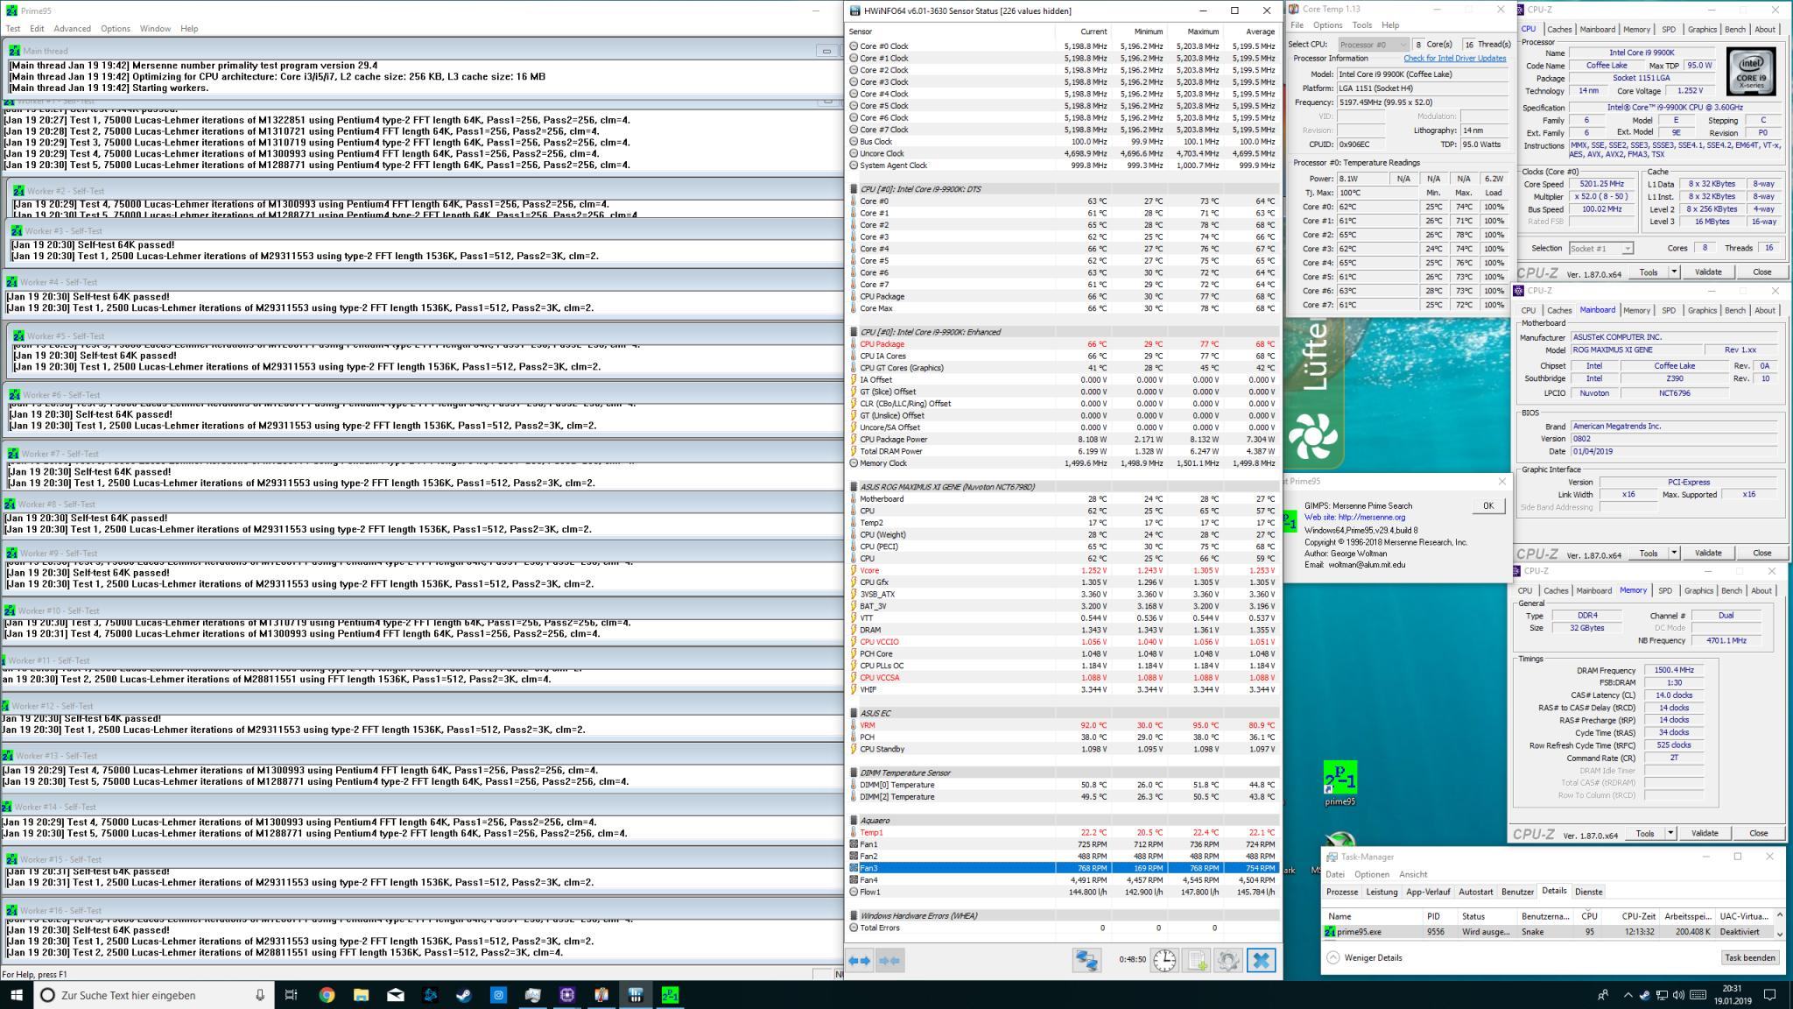Image resolution: width=1793 pixels, height=1009 pixels.
Task: Open Core Temp Processor #0 dropdown
Action: coord(1372,44)
